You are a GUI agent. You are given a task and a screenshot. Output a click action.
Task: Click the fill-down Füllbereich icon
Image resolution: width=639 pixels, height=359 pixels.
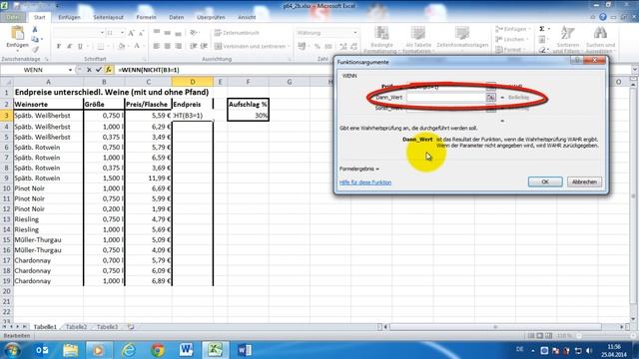coord(542,40)
